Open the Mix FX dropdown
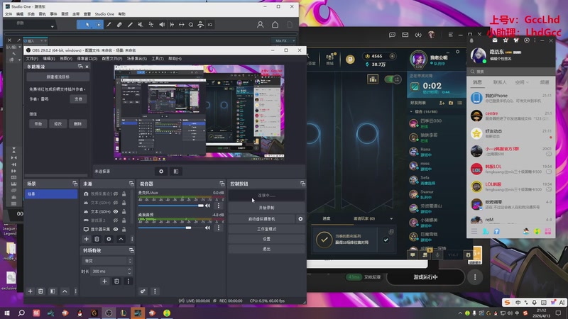The image size is (568, 319). 283,41
